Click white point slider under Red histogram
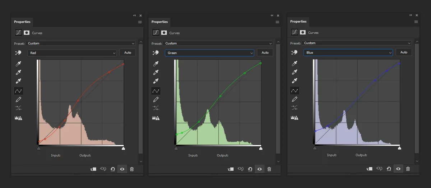This screenshot has width=431, height=188. (x=123, y=148)
